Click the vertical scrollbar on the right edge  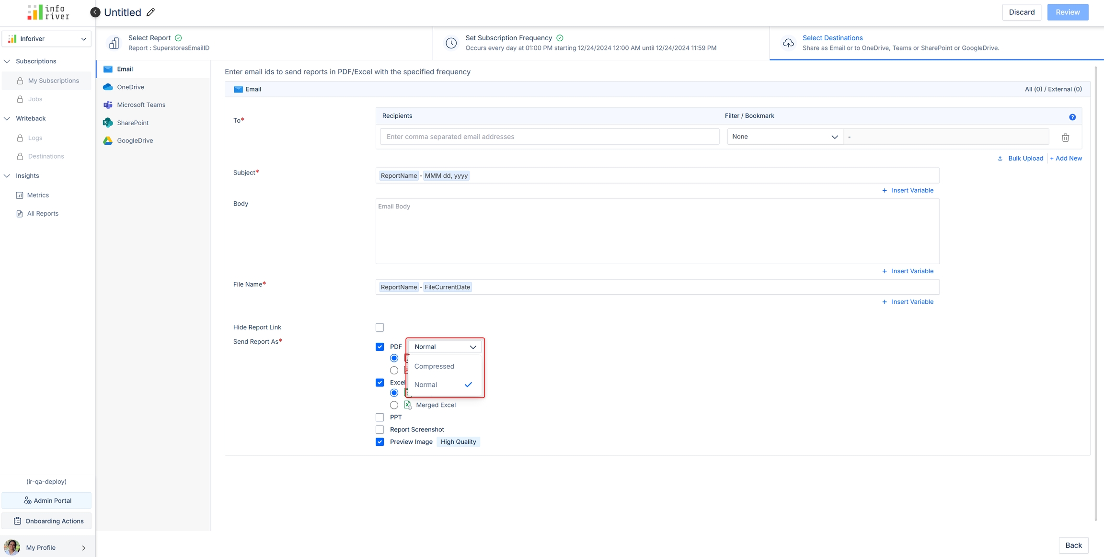[1095, 292]
